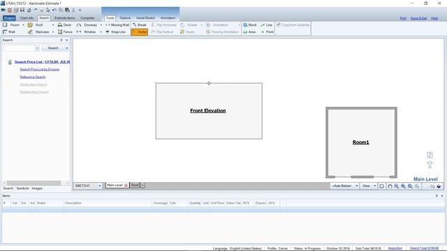
Task: Select the Area drawing tool
Action: point(249,32)
